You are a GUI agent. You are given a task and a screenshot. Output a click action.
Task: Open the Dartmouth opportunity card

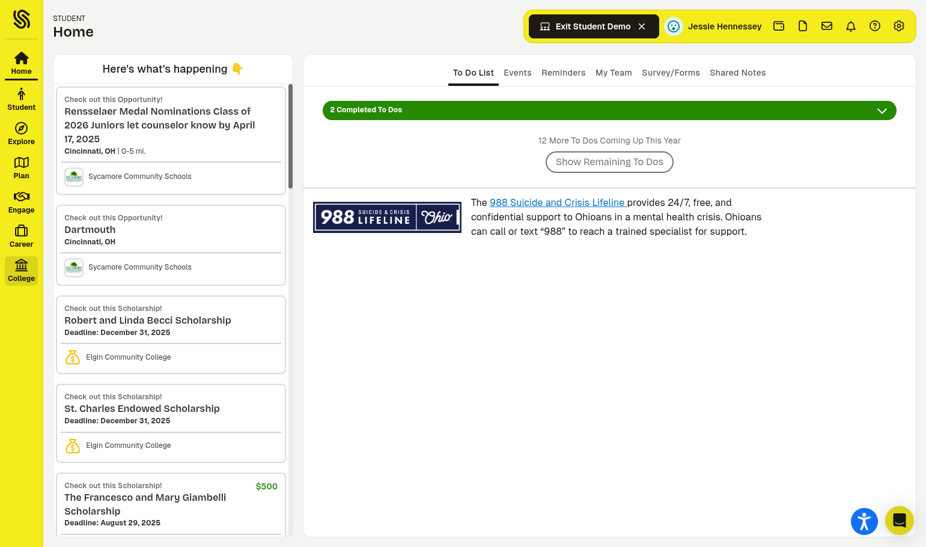[x=171, y=245]
